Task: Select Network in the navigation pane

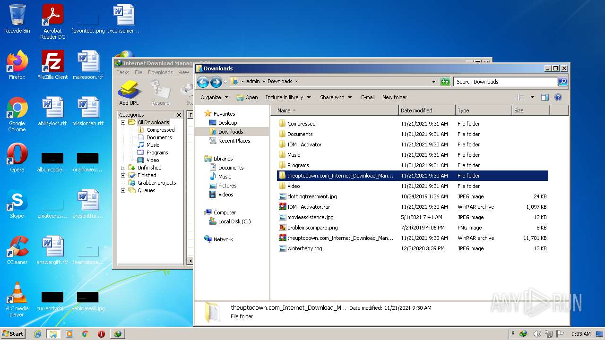Action: (x=223, y=239)
